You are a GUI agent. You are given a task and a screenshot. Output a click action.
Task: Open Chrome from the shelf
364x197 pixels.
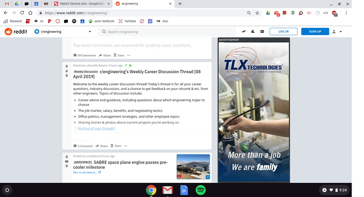pos(151,190)
